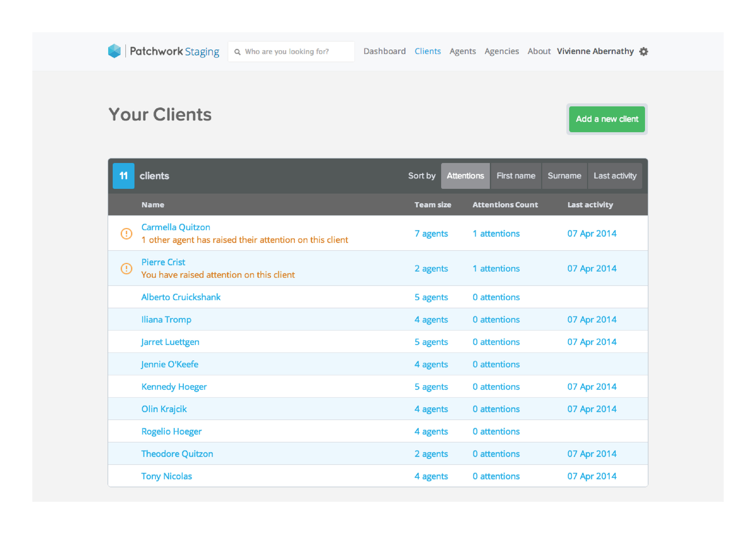Image resolution: width=756 pixels, height=534 pixels.
Task: Open client Kennedy Hoeger
Action: pos(174,387)
